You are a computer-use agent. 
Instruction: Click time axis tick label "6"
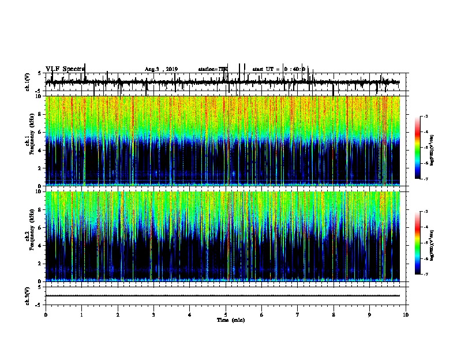(x=262, y=315)
